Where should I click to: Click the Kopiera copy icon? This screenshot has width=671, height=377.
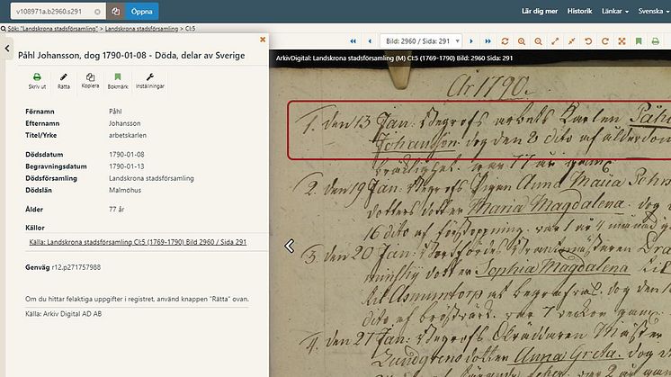90,81
